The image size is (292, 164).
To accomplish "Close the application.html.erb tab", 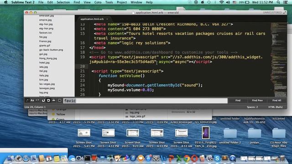I will (x=107, y=19).
